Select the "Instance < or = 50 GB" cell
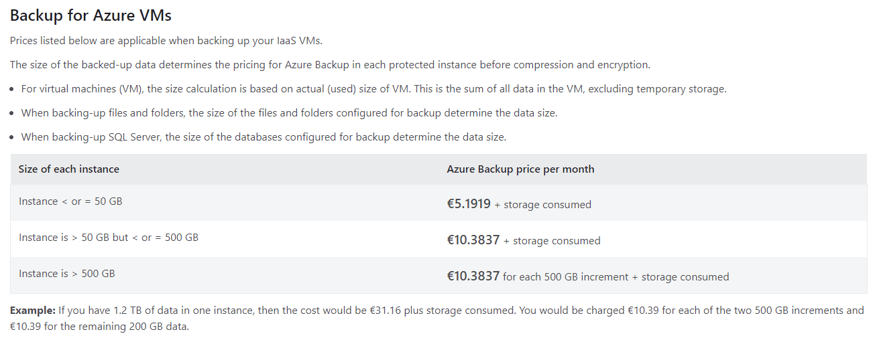873x342 pixels. (x=70, y=201)
